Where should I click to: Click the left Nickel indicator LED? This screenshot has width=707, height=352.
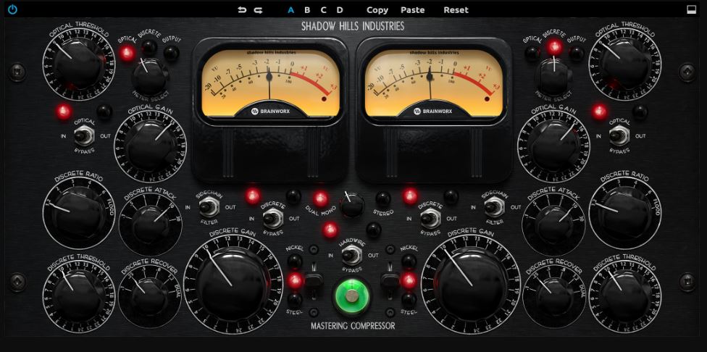(x=294, y=261)
